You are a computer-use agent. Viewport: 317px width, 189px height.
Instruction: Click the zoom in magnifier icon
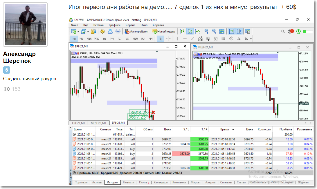click(x=206, y=31)
